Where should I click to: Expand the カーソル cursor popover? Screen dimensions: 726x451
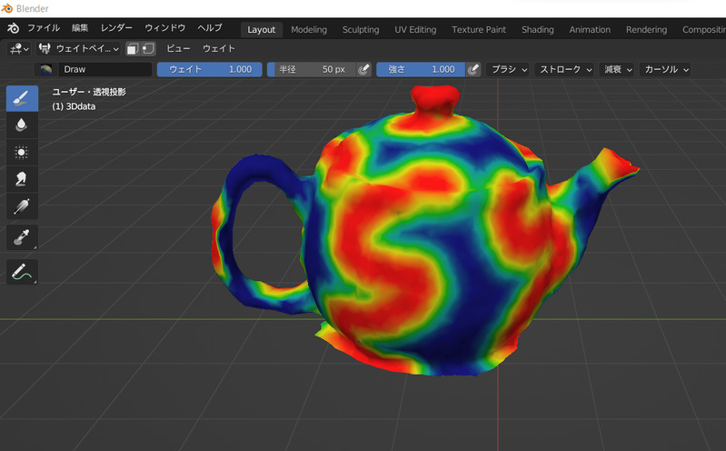(x=666, y=69)
